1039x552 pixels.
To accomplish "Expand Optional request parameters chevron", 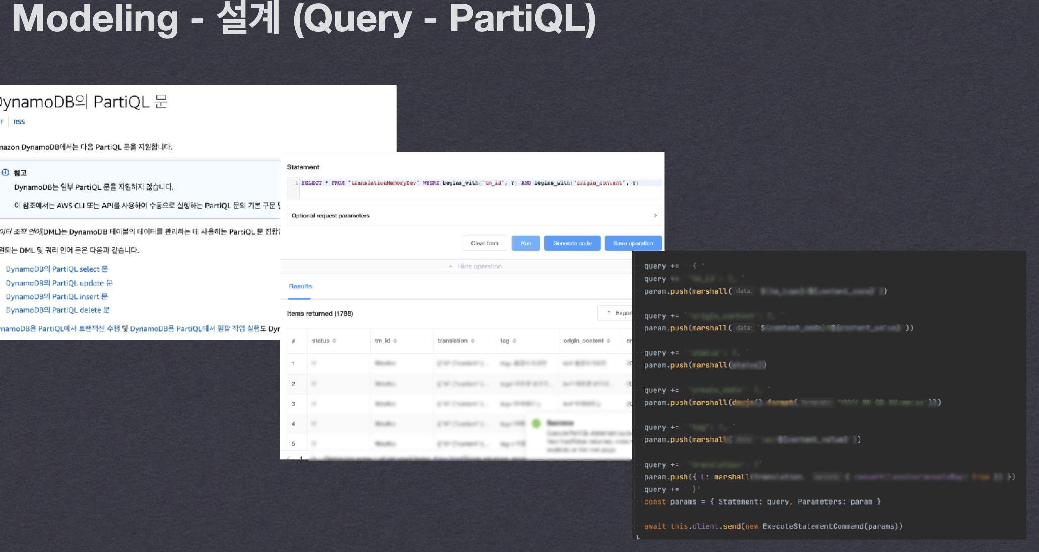I will coord(655,216).
